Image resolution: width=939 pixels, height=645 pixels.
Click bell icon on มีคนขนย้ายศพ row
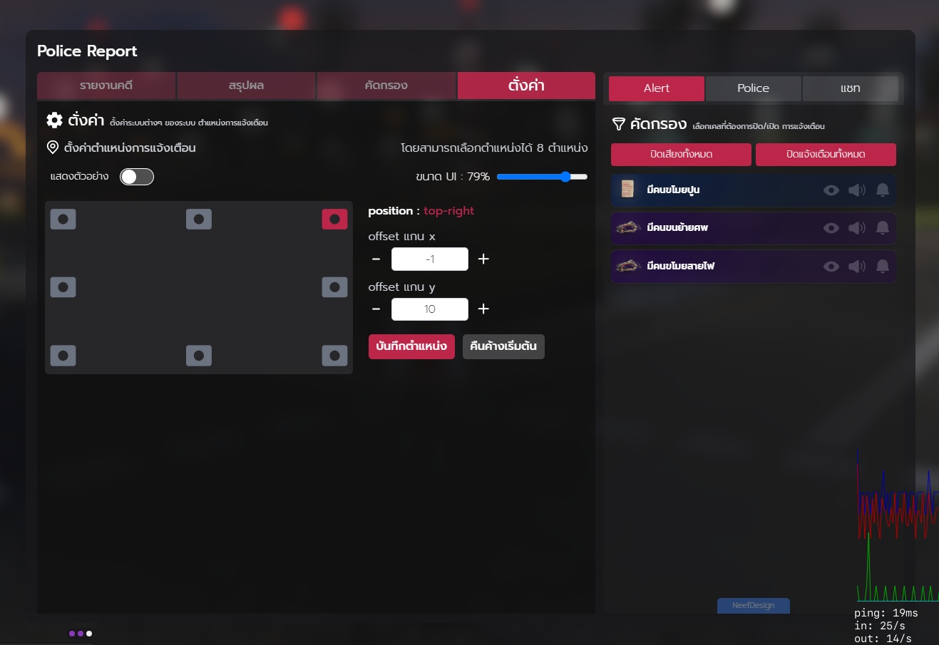point(882,228)
